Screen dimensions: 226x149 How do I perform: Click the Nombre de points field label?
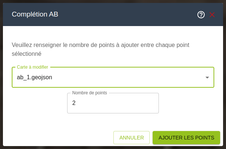point(90,93)
